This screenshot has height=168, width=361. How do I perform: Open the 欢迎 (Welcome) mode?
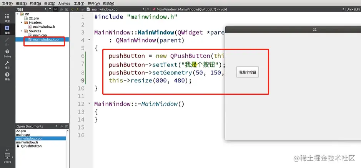(x=7, y=18)
